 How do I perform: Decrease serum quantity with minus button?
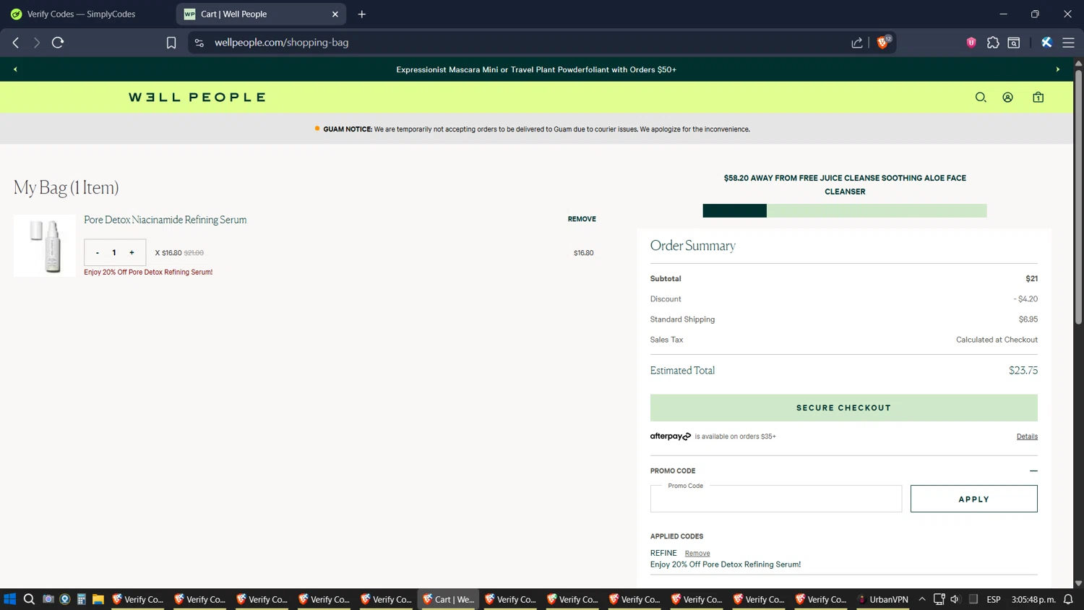(98, 253)
